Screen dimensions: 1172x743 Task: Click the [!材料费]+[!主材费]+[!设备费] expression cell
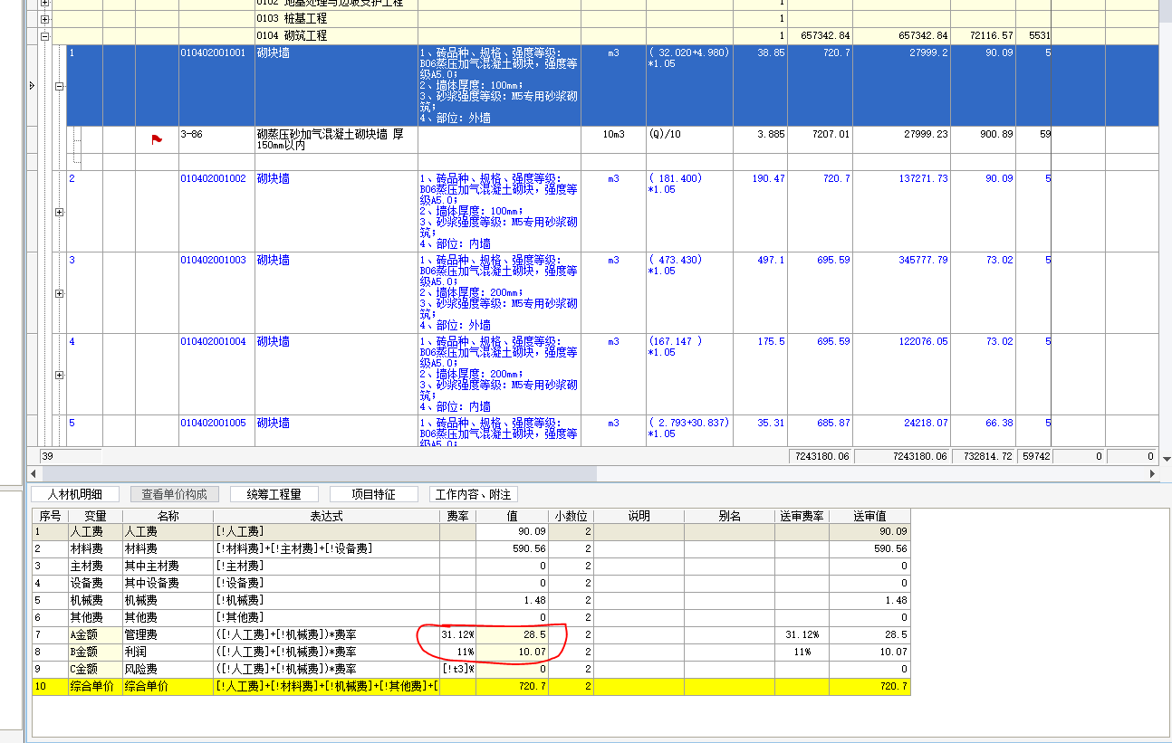pos(326,549)
